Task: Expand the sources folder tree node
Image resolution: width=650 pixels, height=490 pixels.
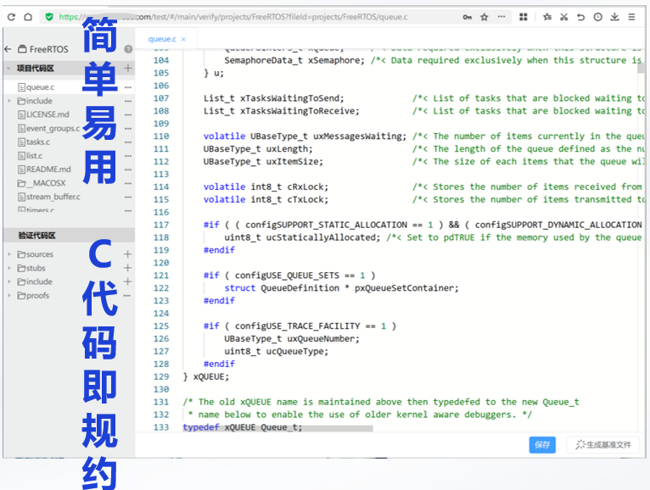Action: coord(10,254)
